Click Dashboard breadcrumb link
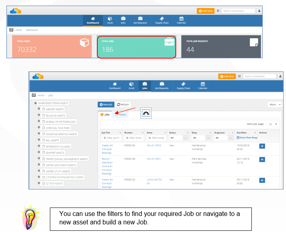Image resolution: width=286 pixels, height=232 pixels. [x=32, y=30]
